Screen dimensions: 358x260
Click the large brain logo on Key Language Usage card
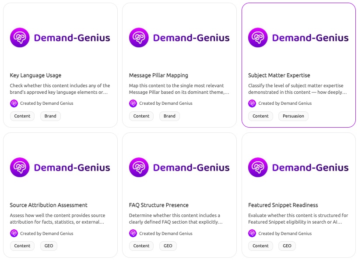click(x=20, y=38)
